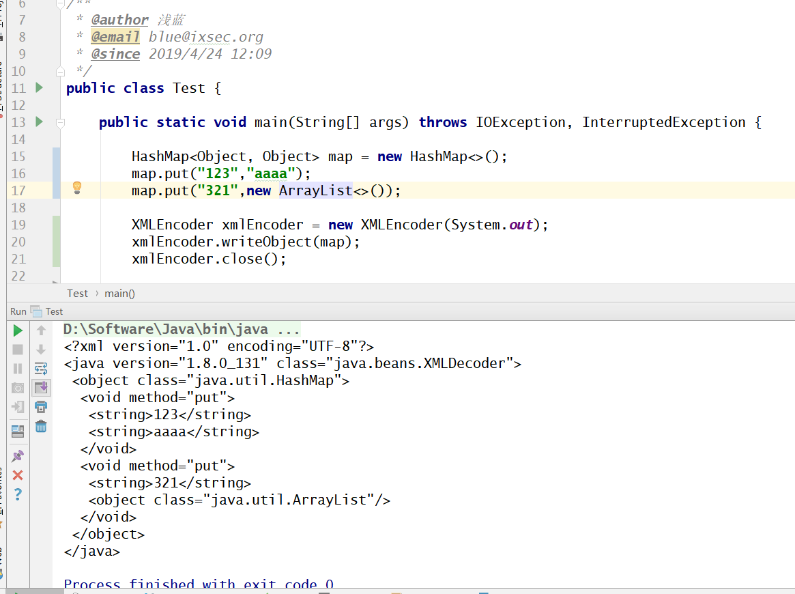Viewport: 795px width, 594px height.
Task: Click the Stop process icon
Action: [x=18, y=350]
